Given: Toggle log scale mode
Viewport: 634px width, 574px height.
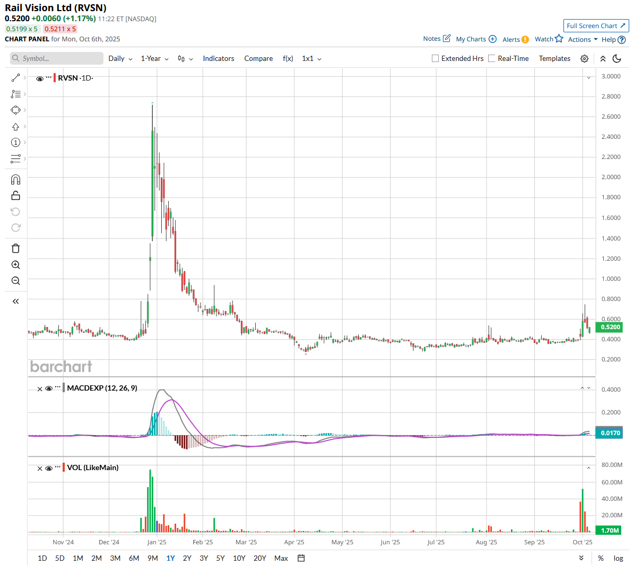Looking at the screenshot, I should click(618, 558).
